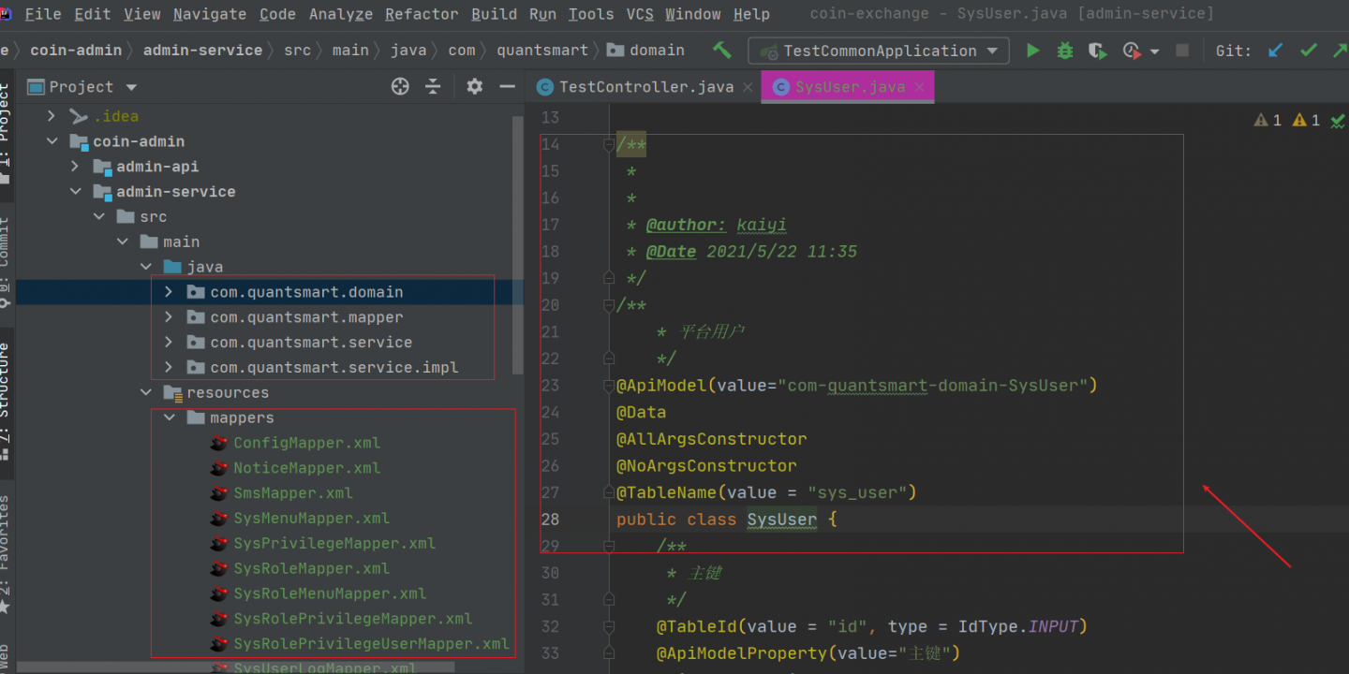Viewport: 1349px width, 674px height.
Task: Run TestCommonApplication with green play button
Action: click(x=1032, y=51)
